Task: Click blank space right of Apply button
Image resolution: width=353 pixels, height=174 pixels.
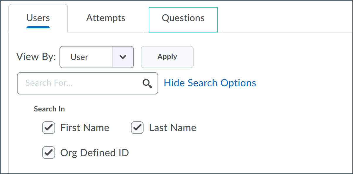Action: click(264, 57)
